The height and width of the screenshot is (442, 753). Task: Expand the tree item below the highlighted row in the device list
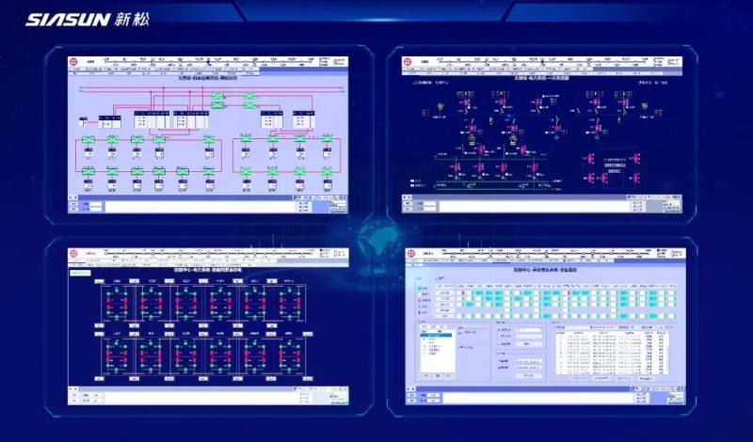point(425,339)
